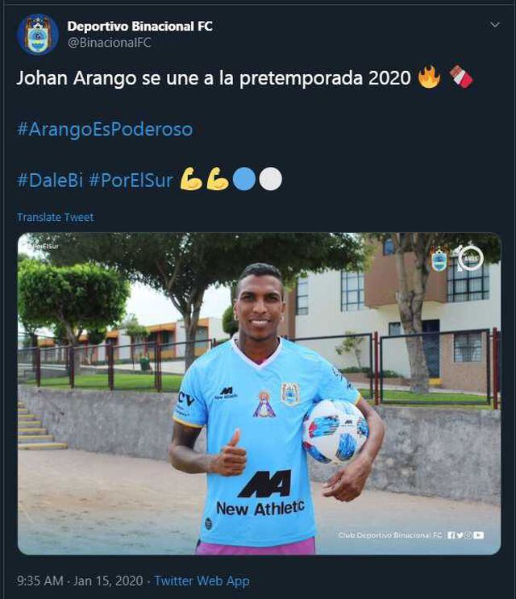Click the club crest watermark atop photo
This screenshot has width=516, height=599.
pyautogui.click(x=439, y=259)
